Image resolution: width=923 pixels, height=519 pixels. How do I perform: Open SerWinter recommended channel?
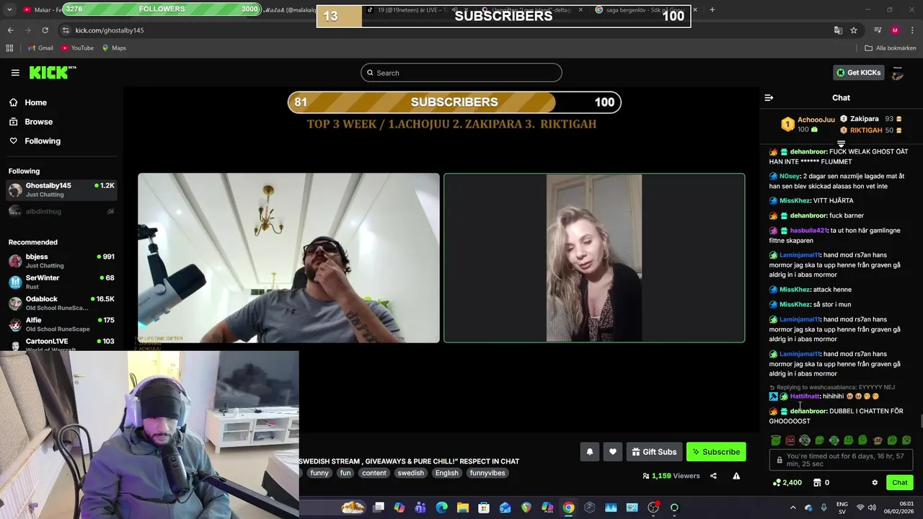[61, 282]
